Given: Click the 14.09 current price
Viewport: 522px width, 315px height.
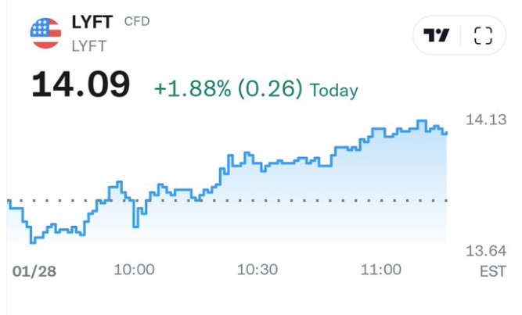Looking at the screenshot, I should tap(81, 84).
